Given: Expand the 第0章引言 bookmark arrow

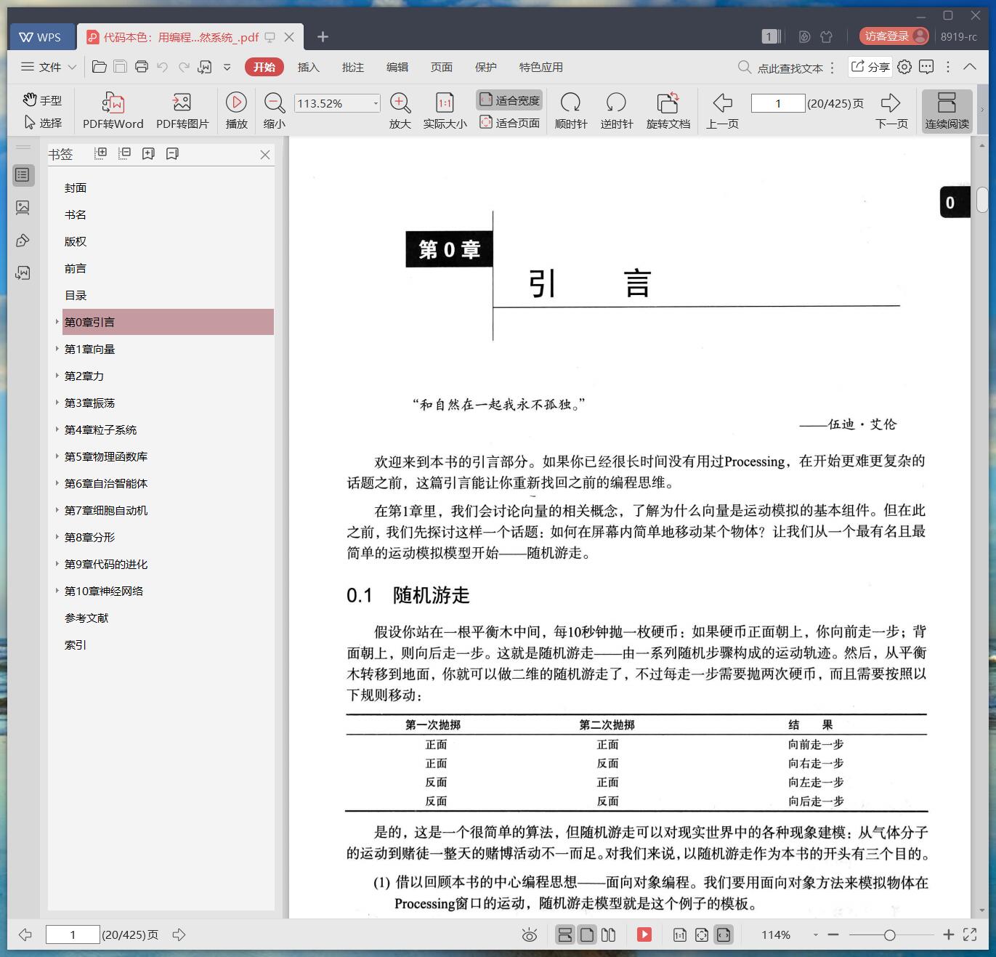Looking at the screenshot, I should (57, 322).
